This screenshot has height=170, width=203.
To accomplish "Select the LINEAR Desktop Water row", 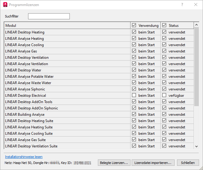I will (99, 70).
